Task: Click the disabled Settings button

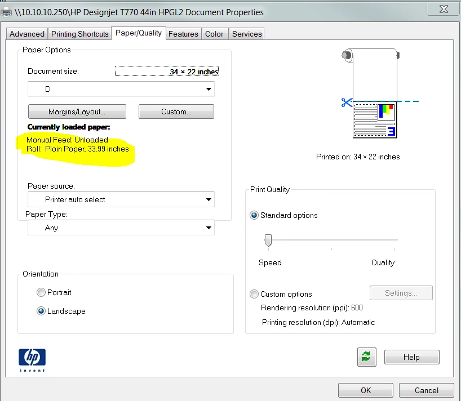Action: point(401,293)
